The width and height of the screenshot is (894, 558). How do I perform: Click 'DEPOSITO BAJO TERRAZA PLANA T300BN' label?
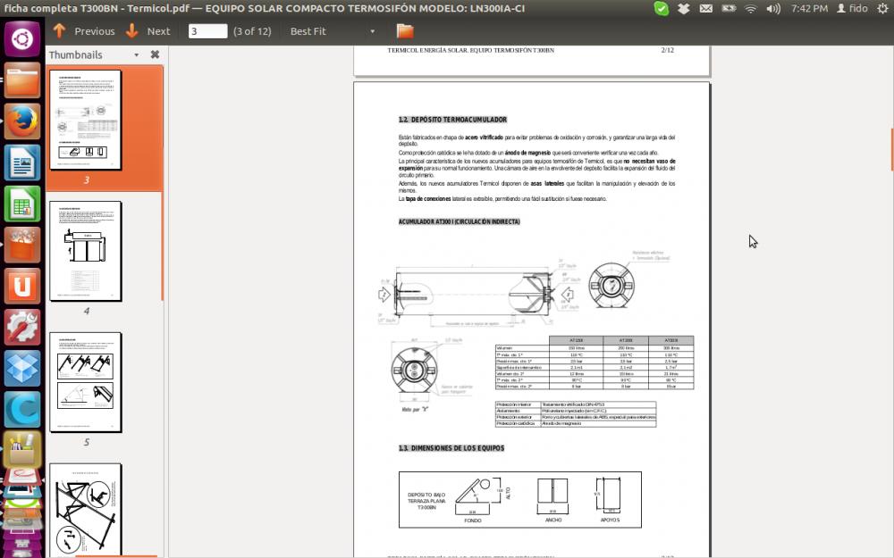coord(426,501)
